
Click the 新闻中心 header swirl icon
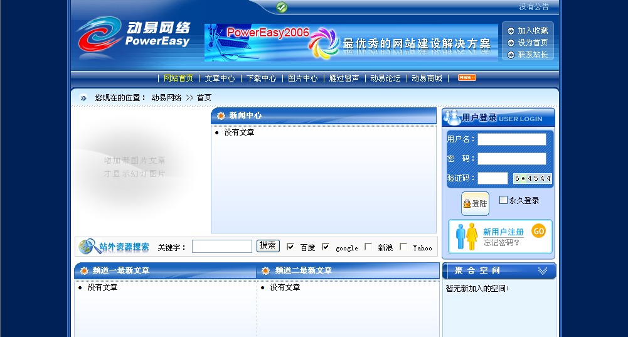221,116
